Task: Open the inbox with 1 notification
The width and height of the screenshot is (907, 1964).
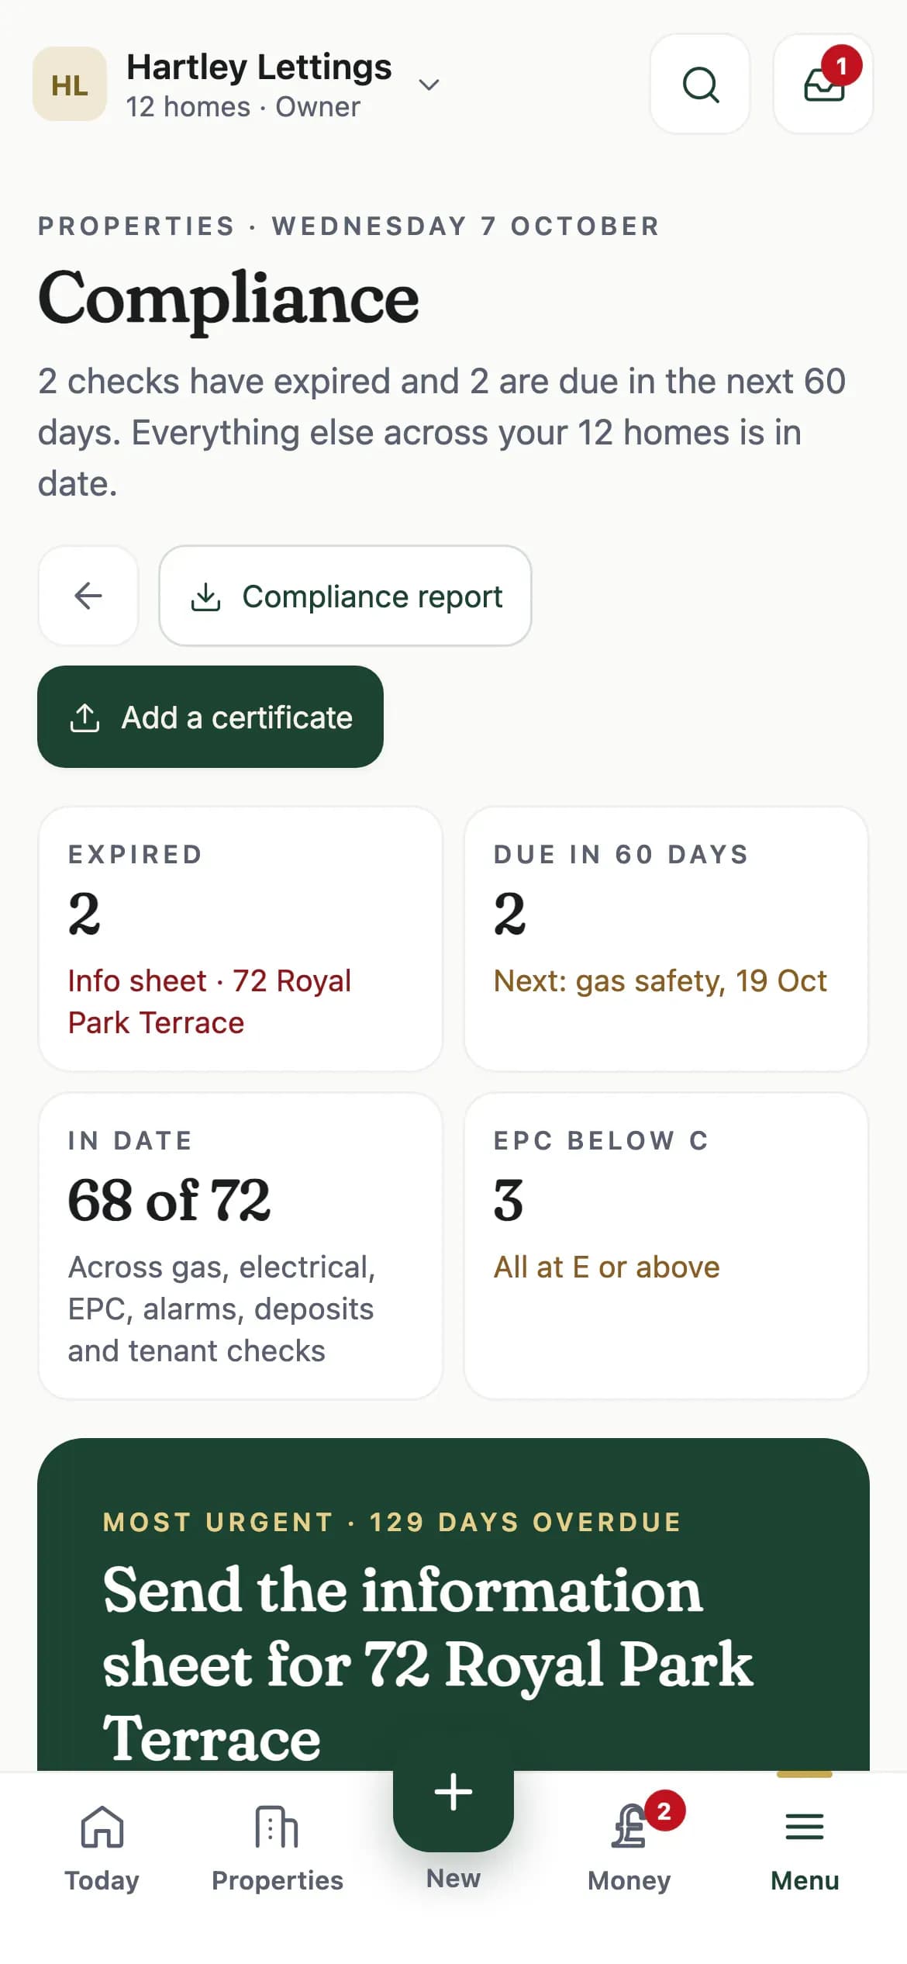Action: pos(823,84)
